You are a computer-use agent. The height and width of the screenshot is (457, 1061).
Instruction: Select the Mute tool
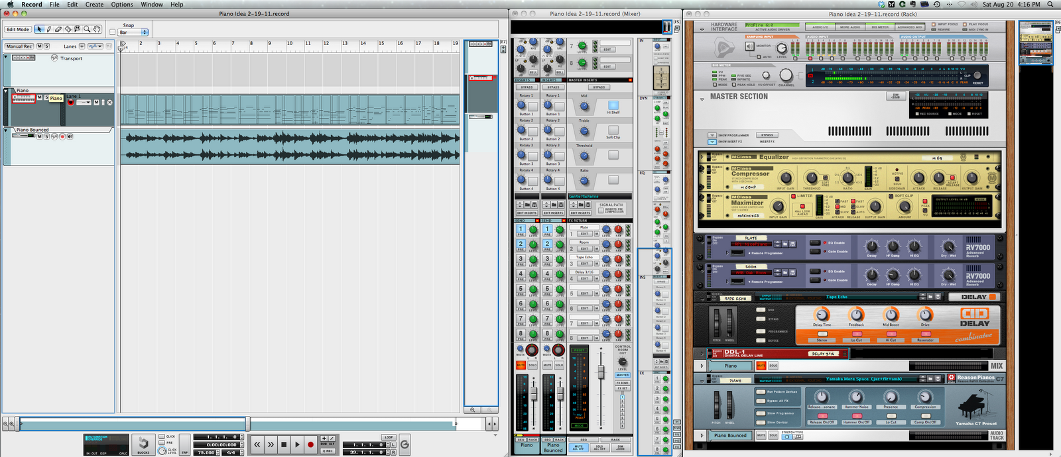[x=77, y=29]
